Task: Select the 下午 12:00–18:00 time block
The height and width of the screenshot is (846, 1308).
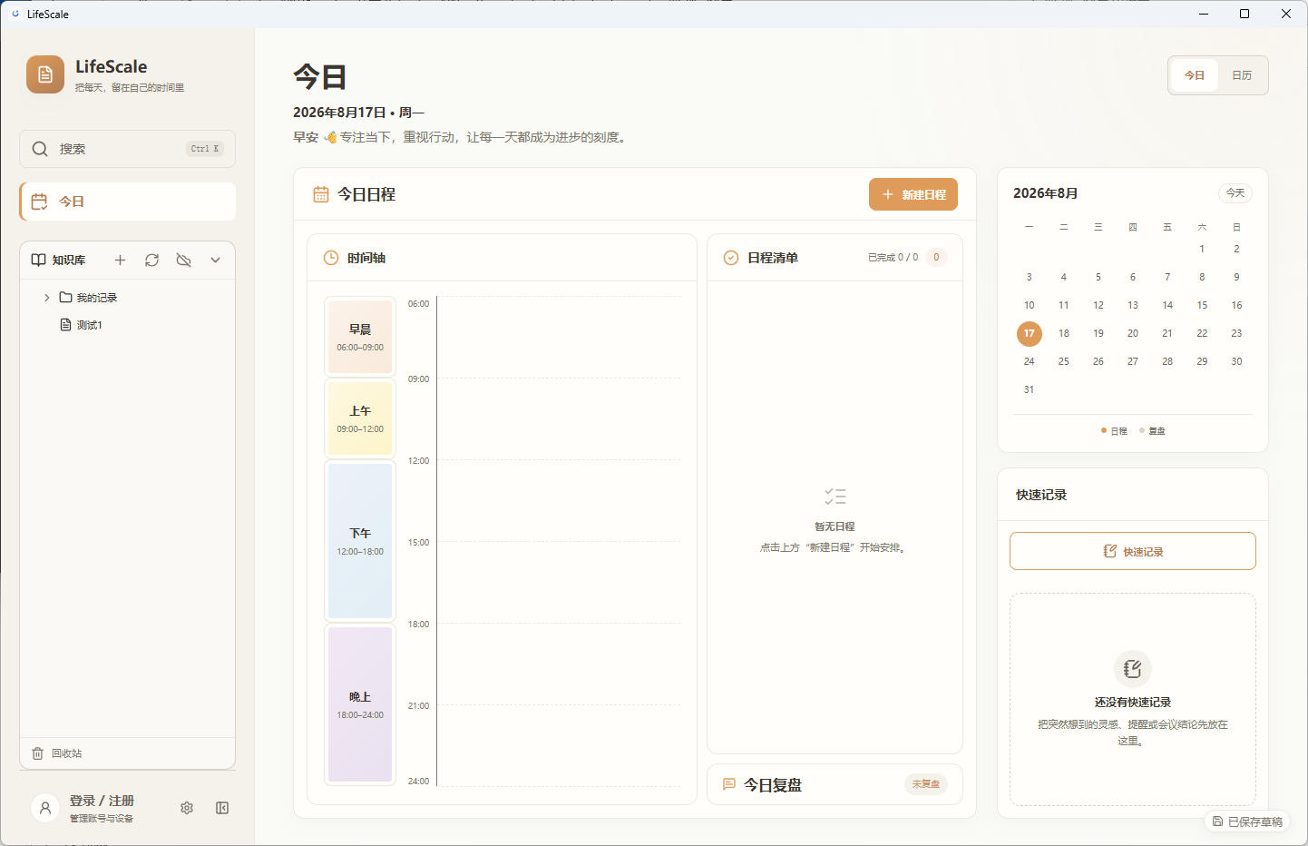Action: [x=360, y=541]
